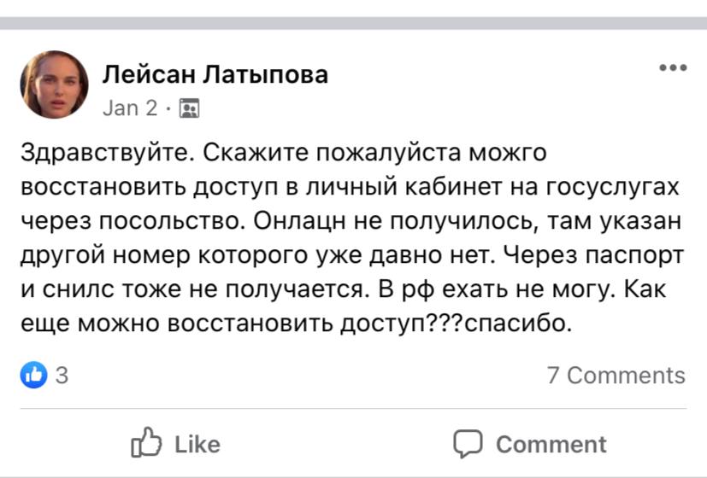Show who reacted via the count 3

(x=62, y=375)
